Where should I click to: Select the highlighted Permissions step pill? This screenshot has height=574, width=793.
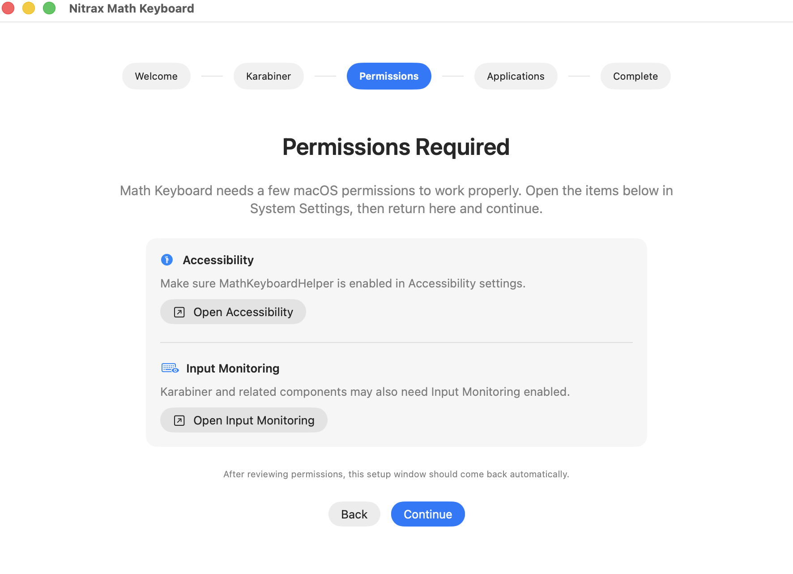coord(388,76)
